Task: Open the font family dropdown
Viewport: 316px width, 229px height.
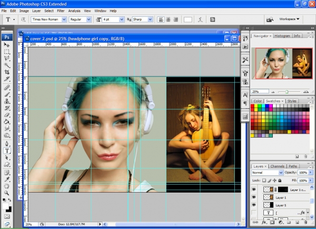Action: (x=64, y=20)
